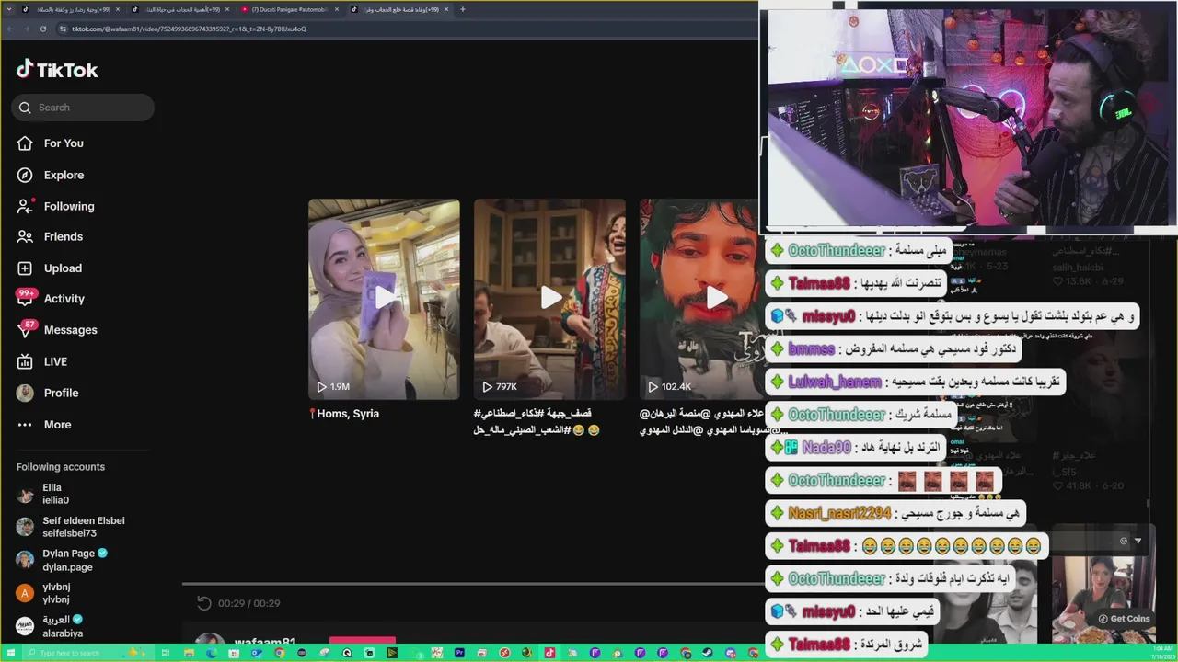Open a new browser tab
1178x662 pixels.
pyautogui.click(x=463, y=9)
